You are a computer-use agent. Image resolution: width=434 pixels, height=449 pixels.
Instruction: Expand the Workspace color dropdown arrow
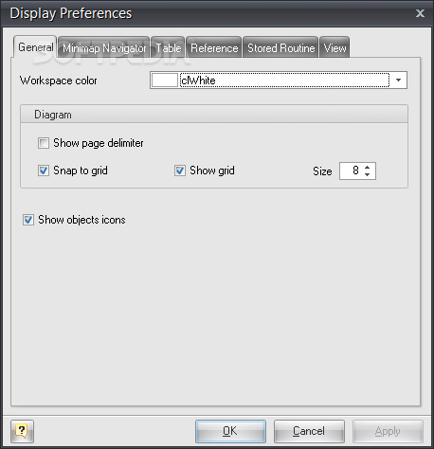point(398,81)
